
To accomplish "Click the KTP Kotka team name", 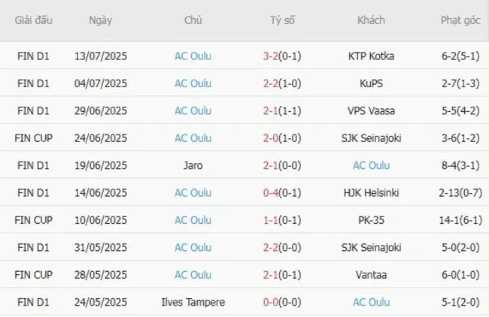I will [x=371, y=56].
